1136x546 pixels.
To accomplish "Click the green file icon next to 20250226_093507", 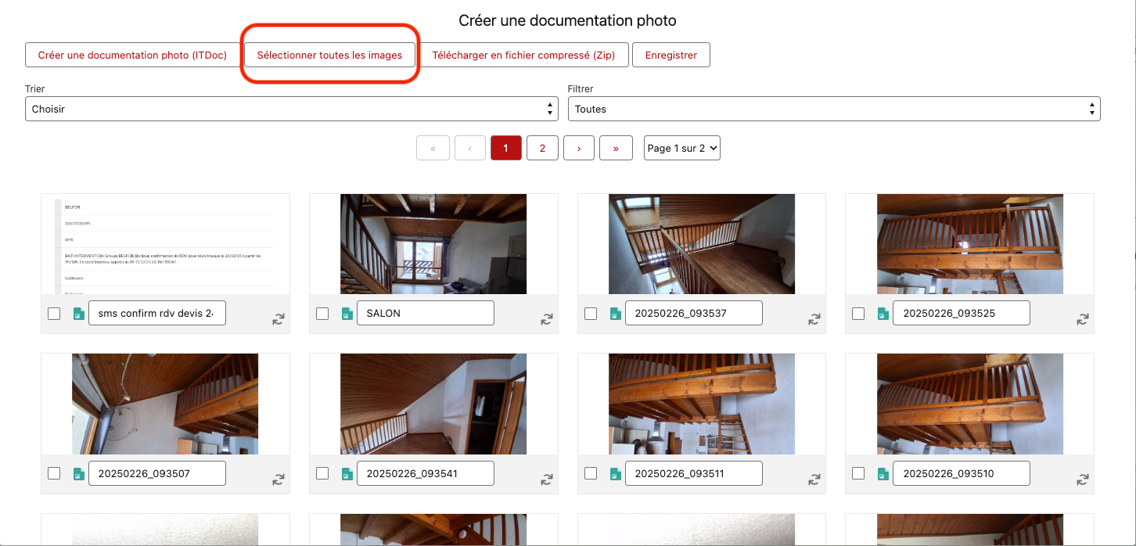I will point(78,473).
